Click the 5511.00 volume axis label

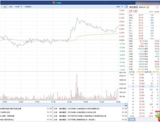123,73
